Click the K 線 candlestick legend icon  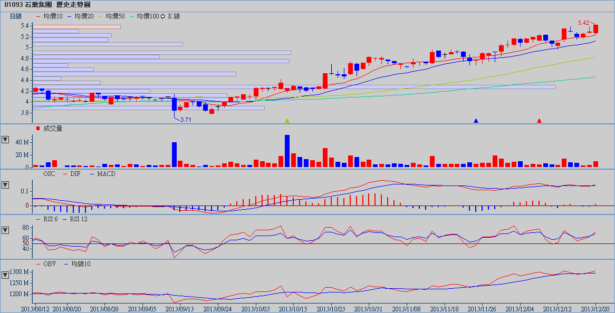(164, 16)
